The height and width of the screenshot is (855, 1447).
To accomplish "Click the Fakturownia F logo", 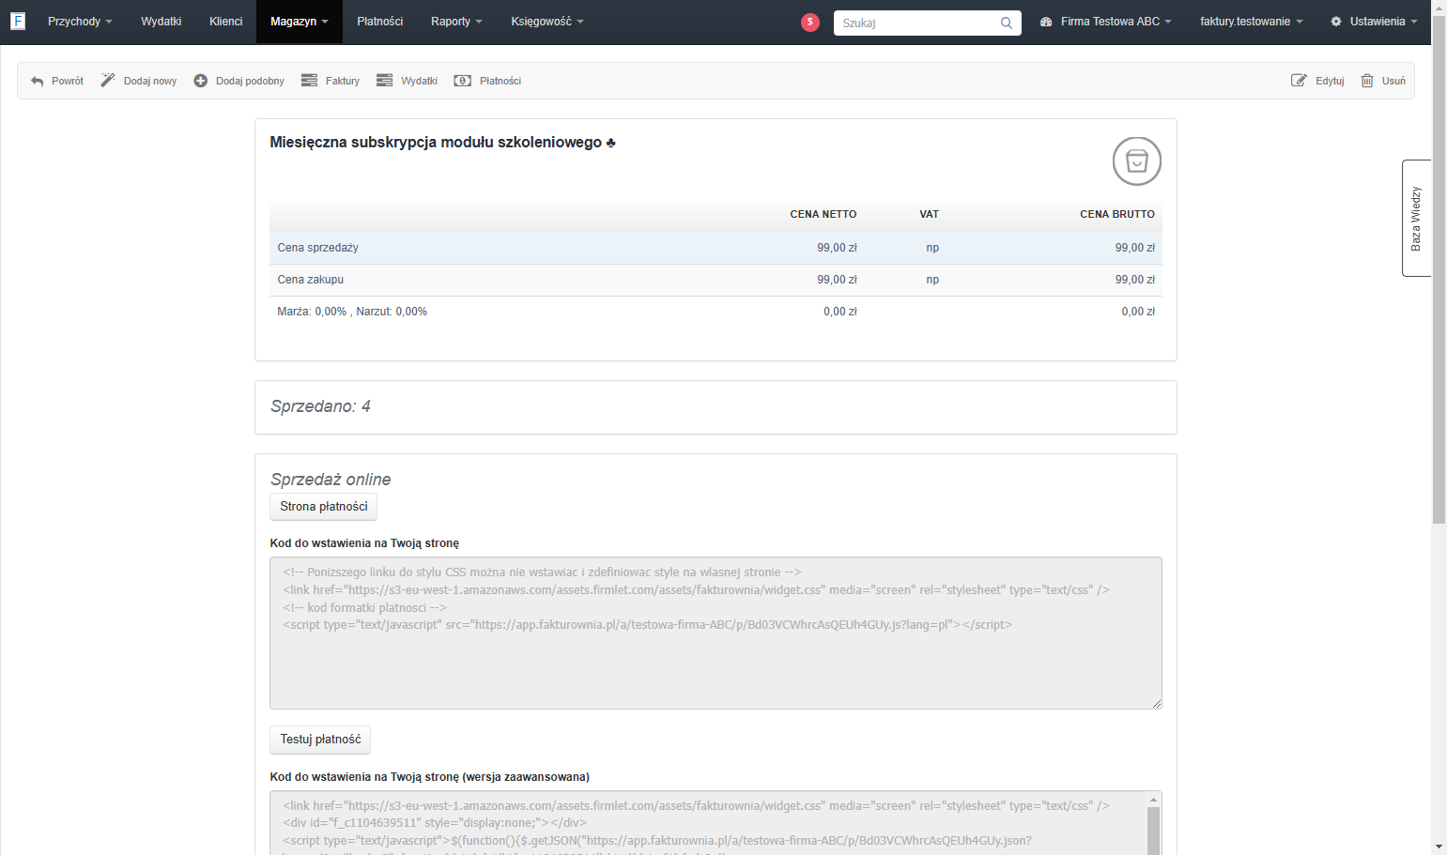I will (x=18, y=21).
